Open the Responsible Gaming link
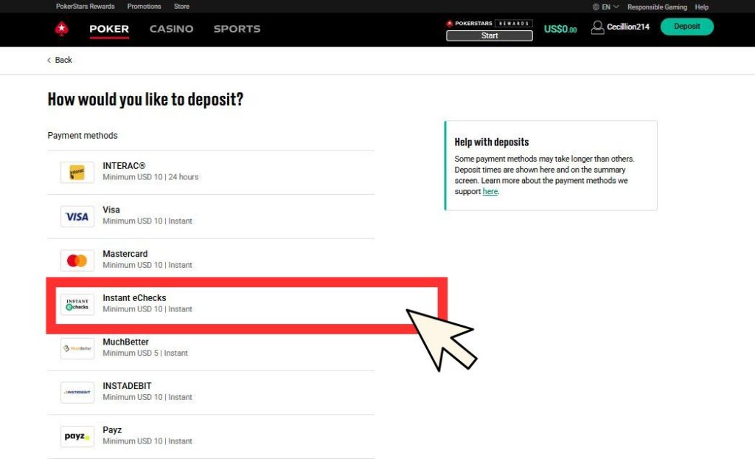Viewport: 755px width, 459px height. click(657, 7)
